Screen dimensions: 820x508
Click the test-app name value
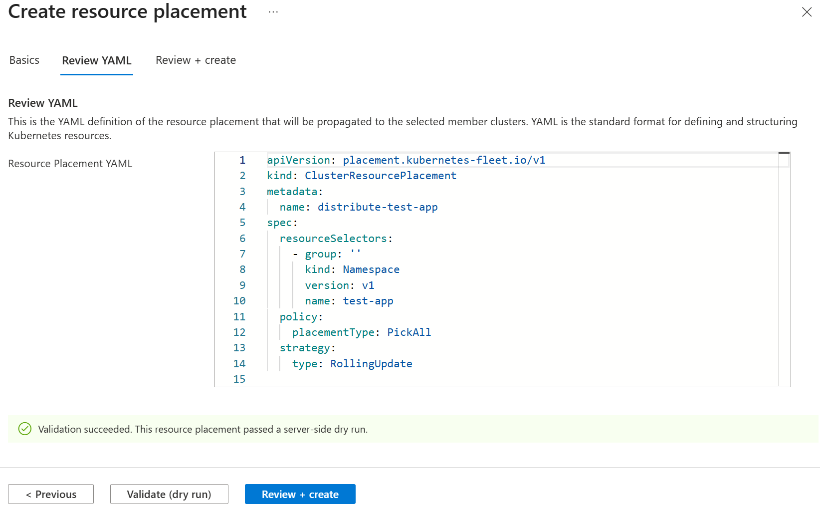point(368,301)
